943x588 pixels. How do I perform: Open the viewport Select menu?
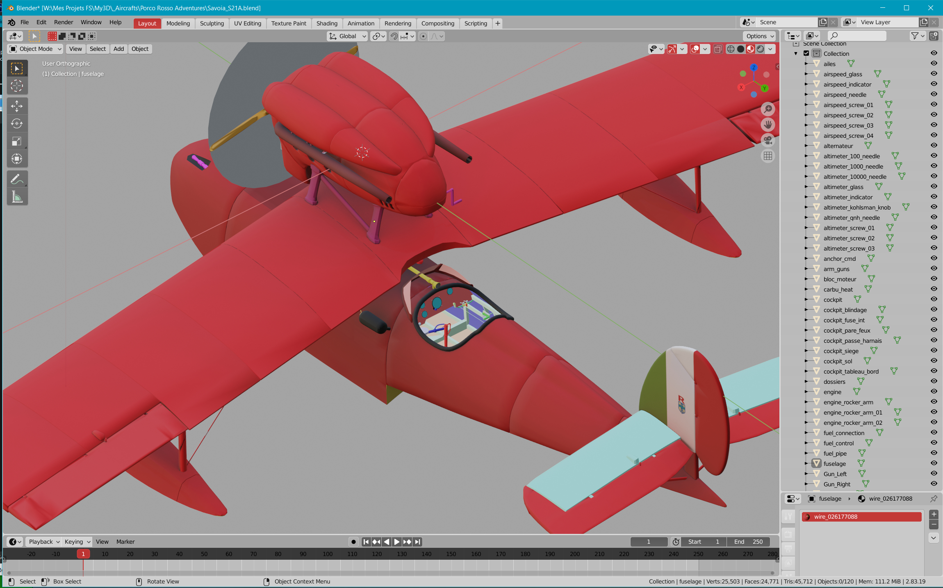coord(98,49)
